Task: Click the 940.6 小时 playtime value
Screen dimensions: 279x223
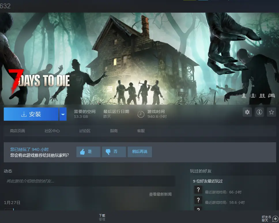Action: (157, 117)
